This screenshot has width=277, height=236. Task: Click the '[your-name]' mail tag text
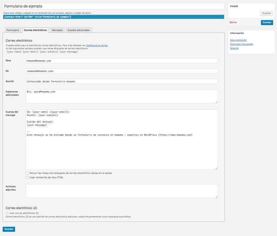point(14,52)
